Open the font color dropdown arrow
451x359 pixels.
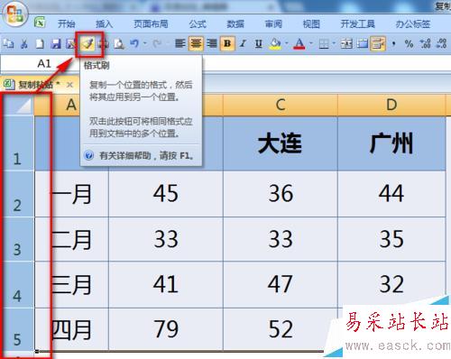[x=311, y=44]
